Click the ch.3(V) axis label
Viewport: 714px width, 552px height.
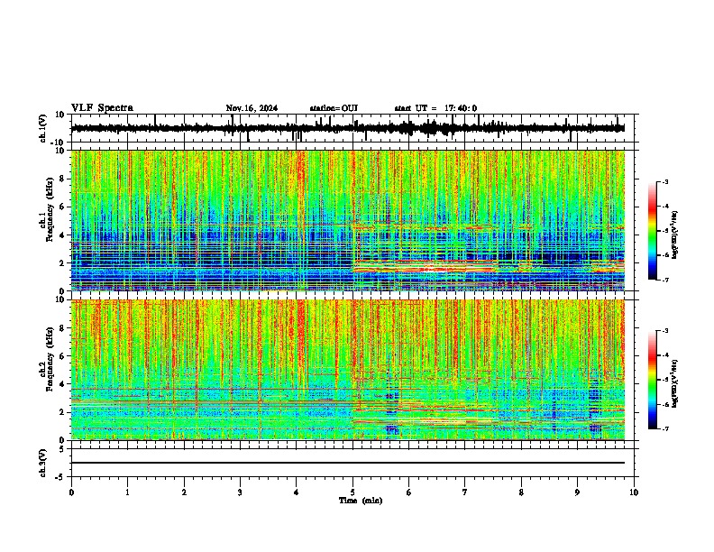point(43,463)
